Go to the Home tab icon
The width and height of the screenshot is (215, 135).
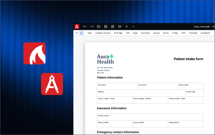81,33
